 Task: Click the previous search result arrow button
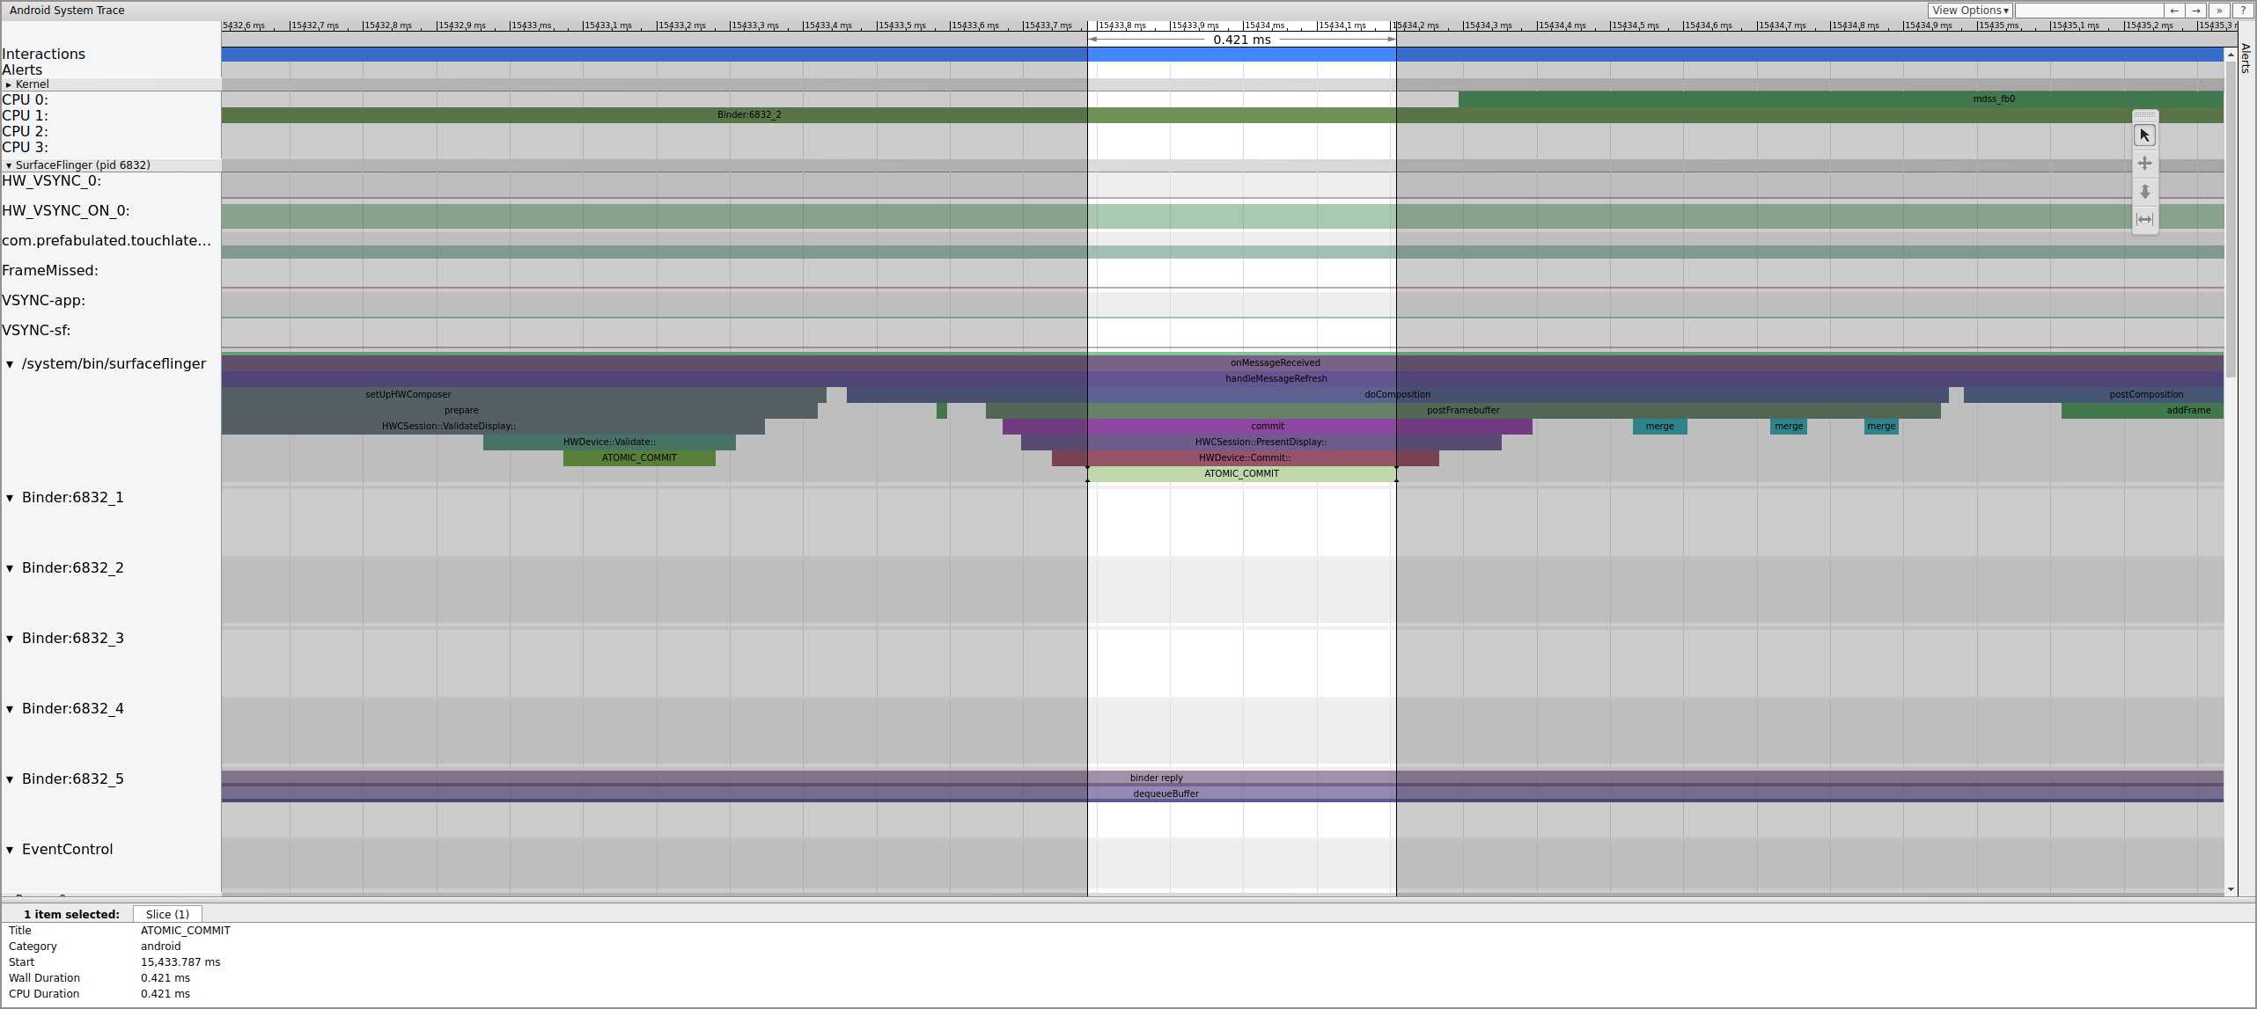[2174, 10]
